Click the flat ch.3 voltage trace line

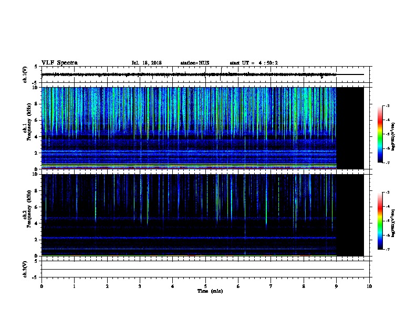coord(203,270)
